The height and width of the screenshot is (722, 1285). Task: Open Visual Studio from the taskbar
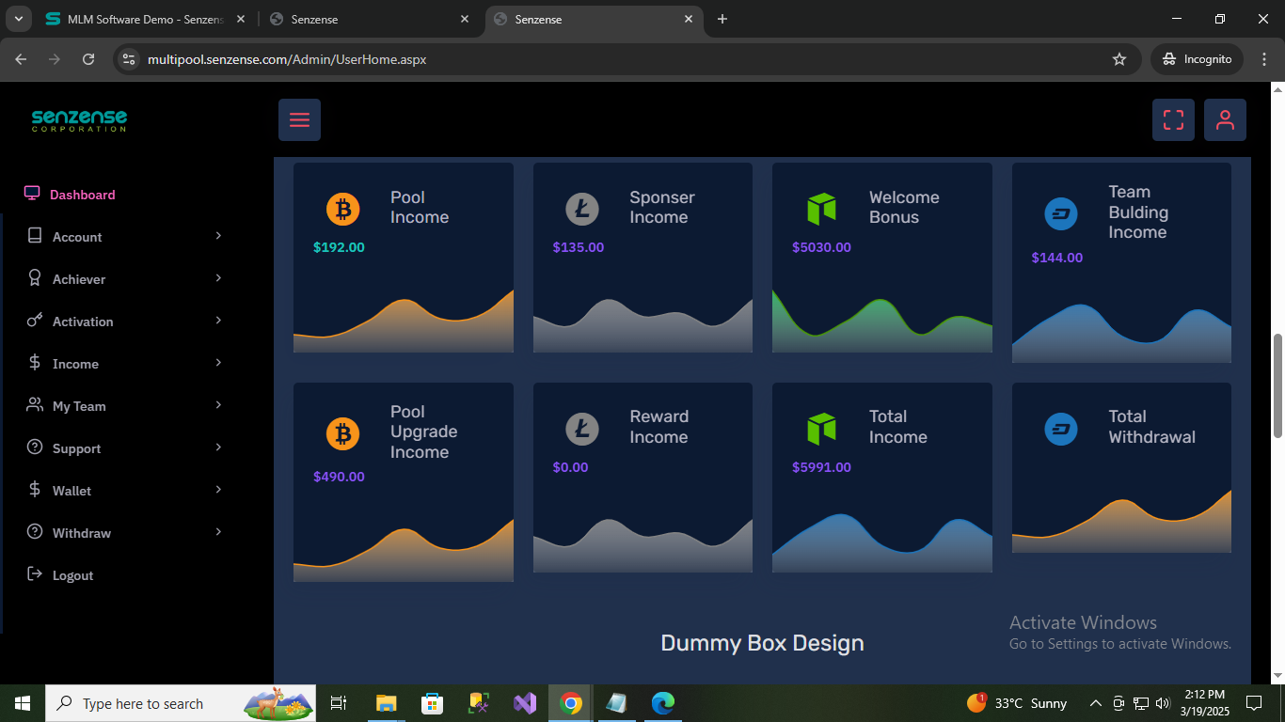click(x=524, y=703)
